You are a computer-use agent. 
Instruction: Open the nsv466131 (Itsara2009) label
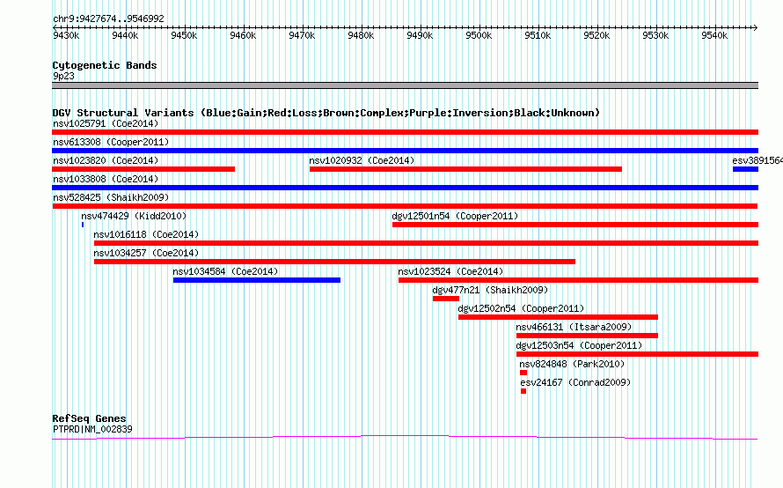574,327
